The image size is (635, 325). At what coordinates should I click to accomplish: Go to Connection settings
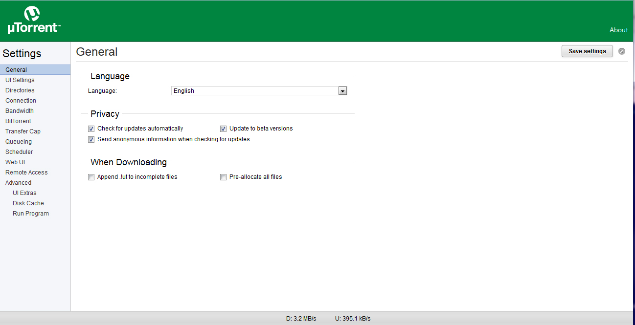21,101
